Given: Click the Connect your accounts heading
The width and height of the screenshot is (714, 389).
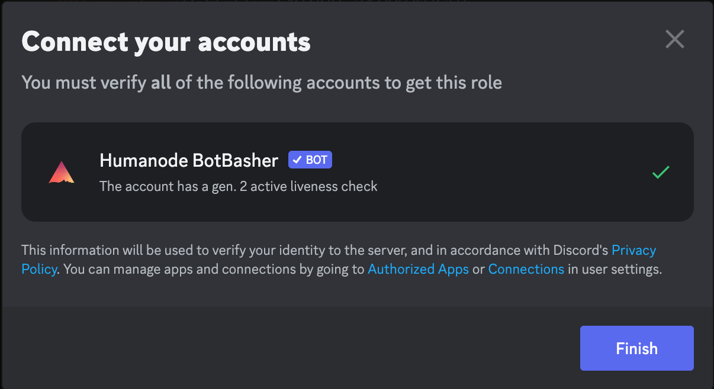Looking at the screenshot, I should [x=166, y=42].
